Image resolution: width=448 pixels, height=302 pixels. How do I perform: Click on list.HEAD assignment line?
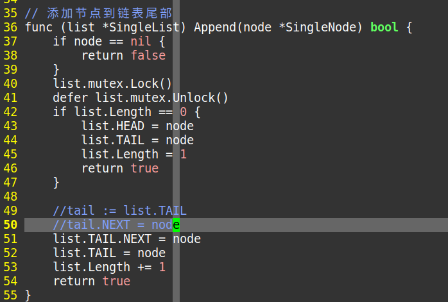pos(138,126)
